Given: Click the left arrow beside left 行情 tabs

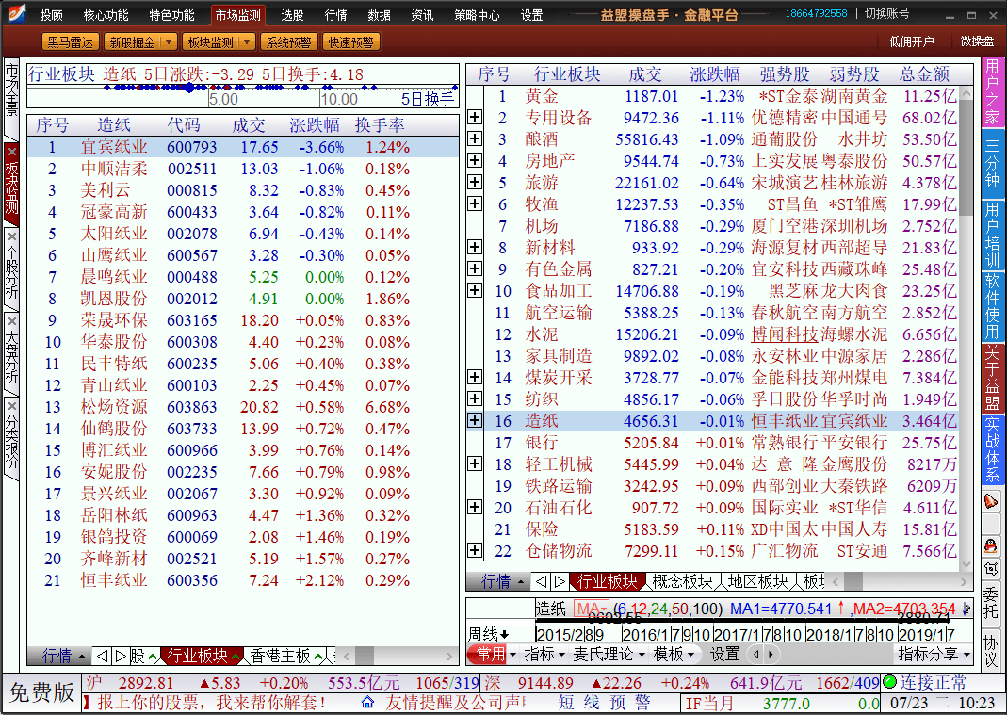Looking at the screenshot, I should coord(102,656).
